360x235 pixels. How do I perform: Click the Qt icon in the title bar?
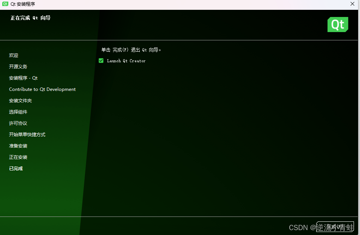[x=5, y=4]
